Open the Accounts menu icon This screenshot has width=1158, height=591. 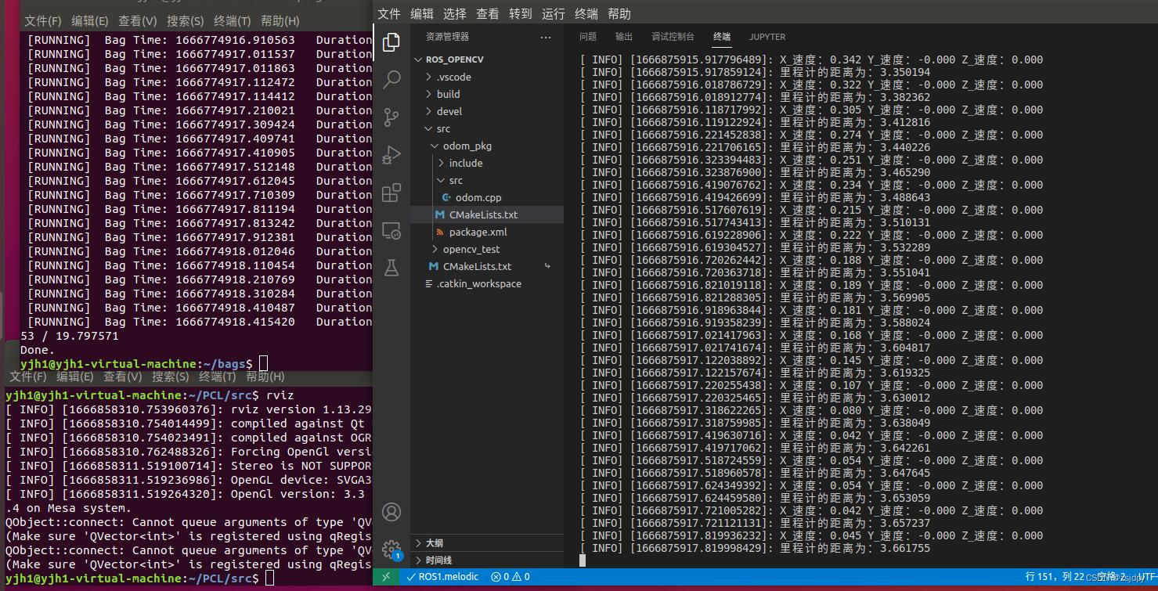[391, 512]
